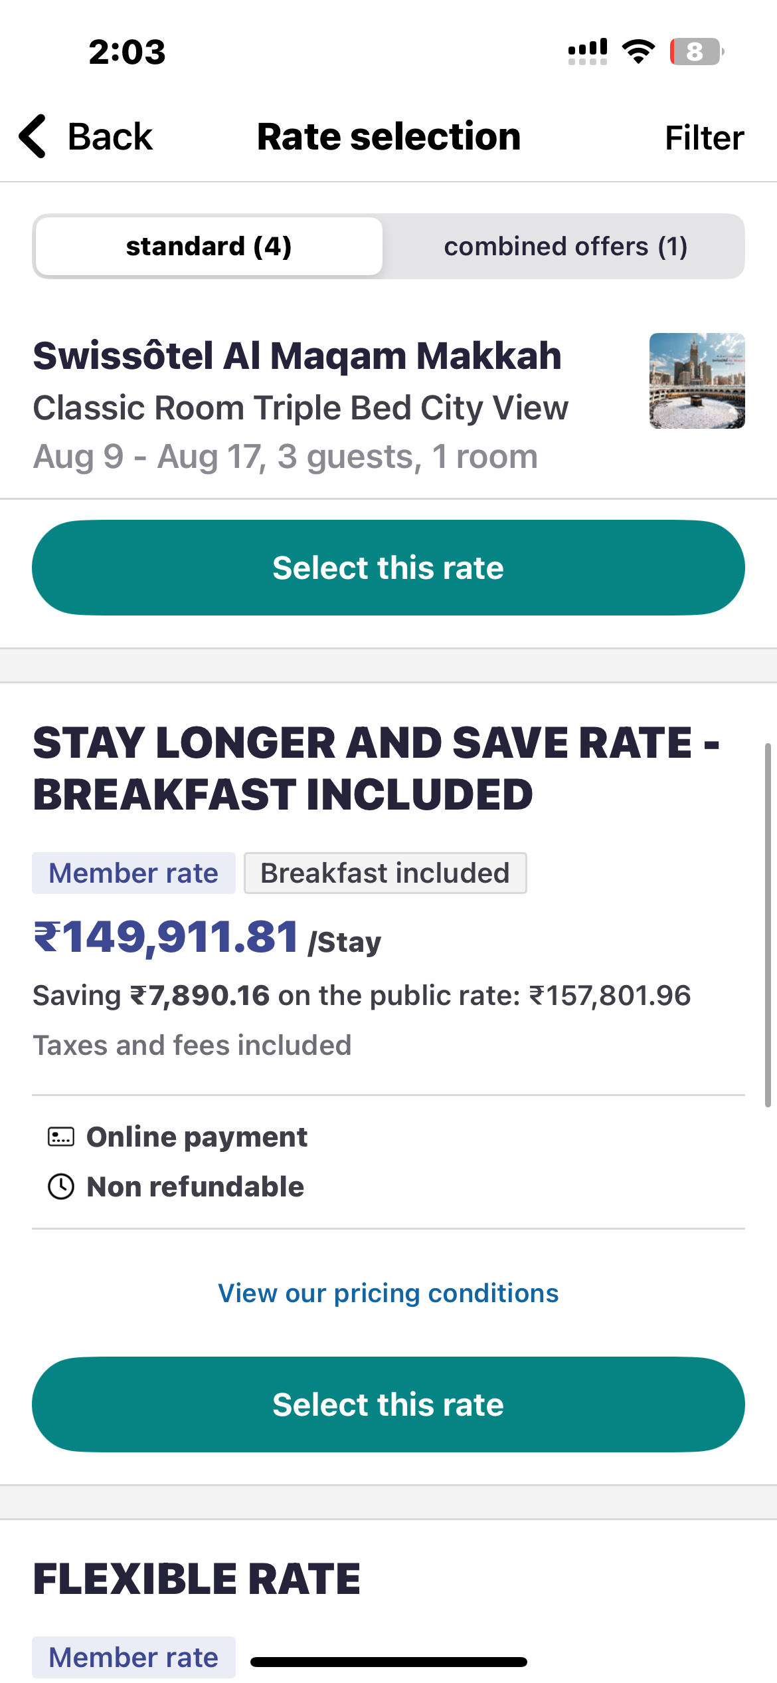This screenshot has height=1683, width=777.
Task: Tap the battery indicator in status bar
Action: pyautogui.click(x=697, y=51)
